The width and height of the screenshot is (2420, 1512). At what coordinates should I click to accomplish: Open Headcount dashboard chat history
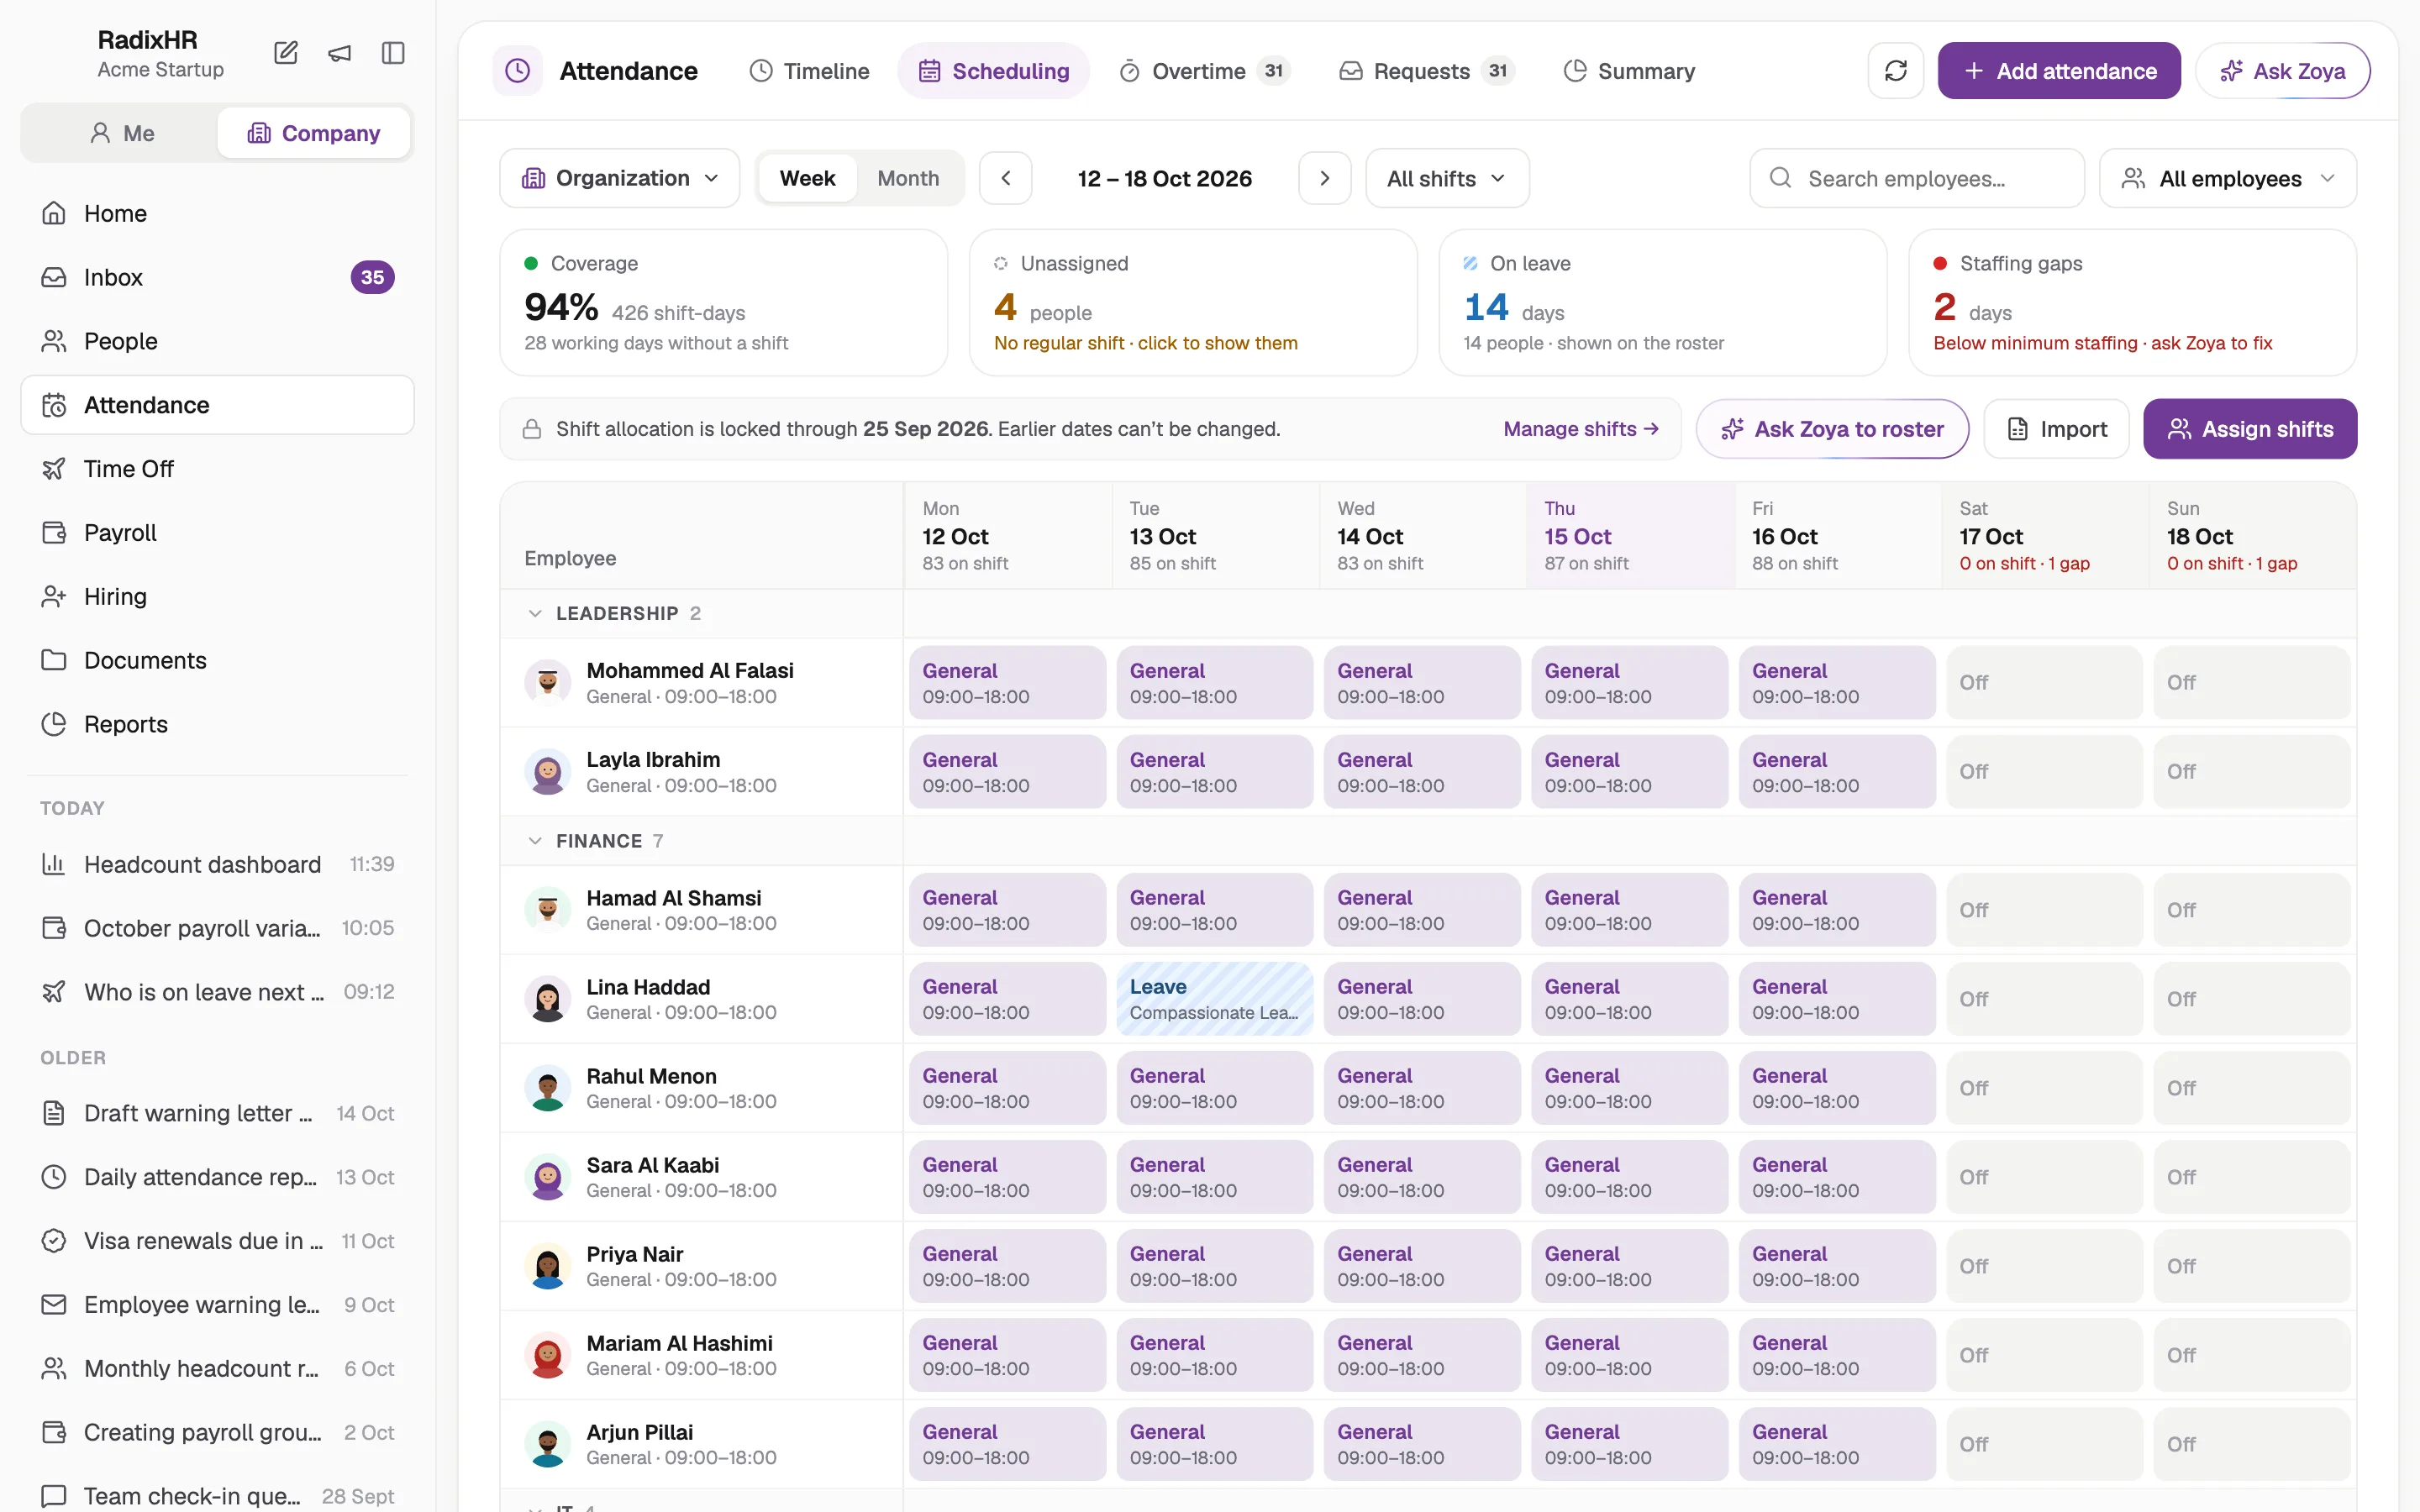217,865
